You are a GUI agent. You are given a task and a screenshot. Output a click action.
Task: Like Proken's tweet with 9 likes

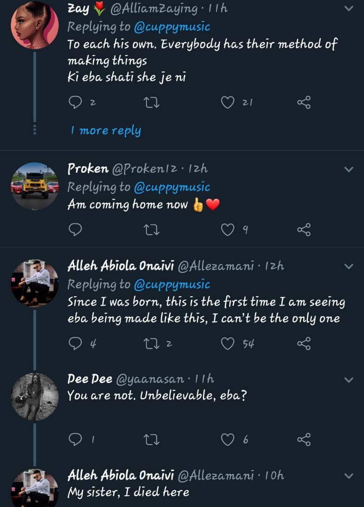228,230
